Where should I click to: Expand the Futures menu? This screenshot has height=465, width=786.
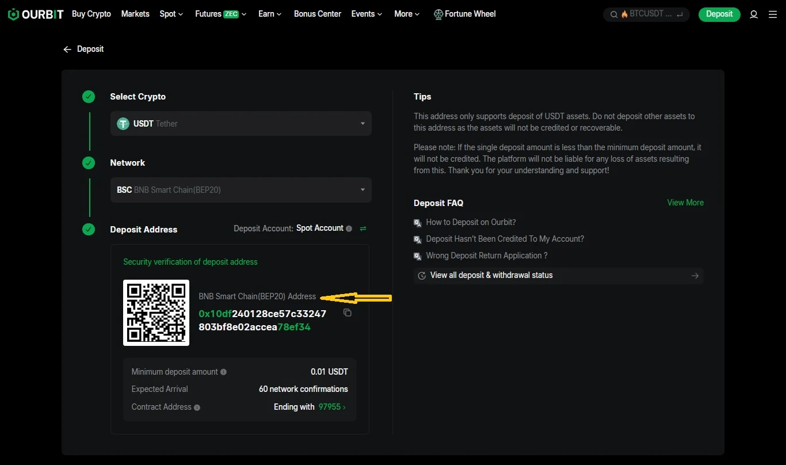tap(221, 14)
